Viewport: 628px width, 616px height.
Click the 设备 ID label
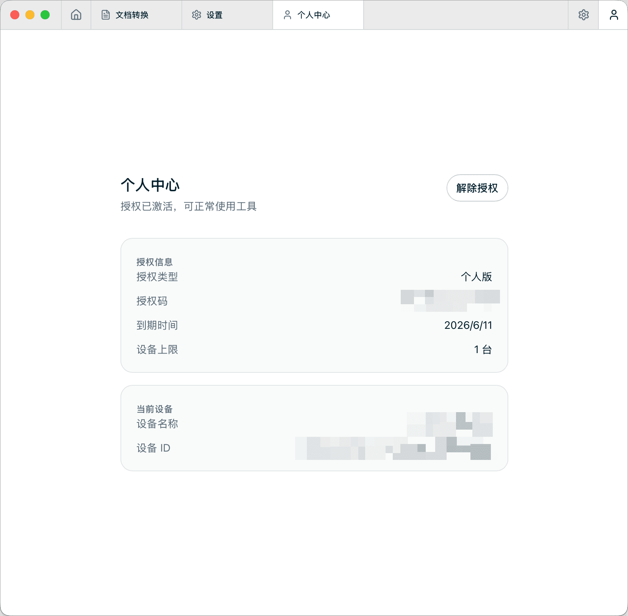tap(153, 448)
